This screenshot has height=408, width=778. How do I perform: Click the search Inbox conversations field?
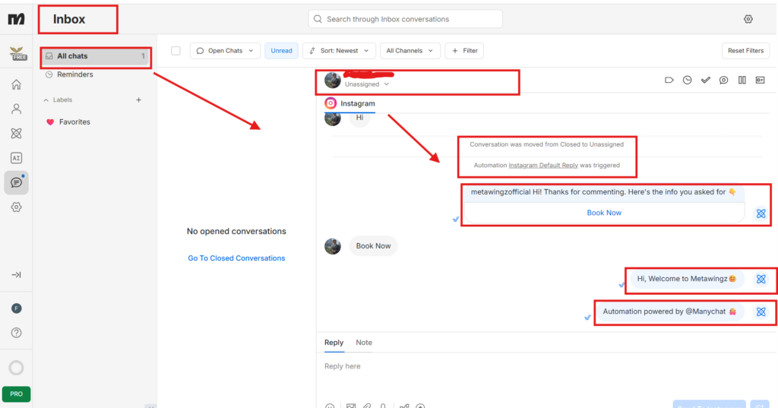tap(406, 19)
